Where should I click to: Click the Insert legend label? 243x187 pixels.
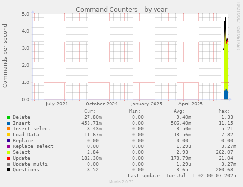pos(22,123)
